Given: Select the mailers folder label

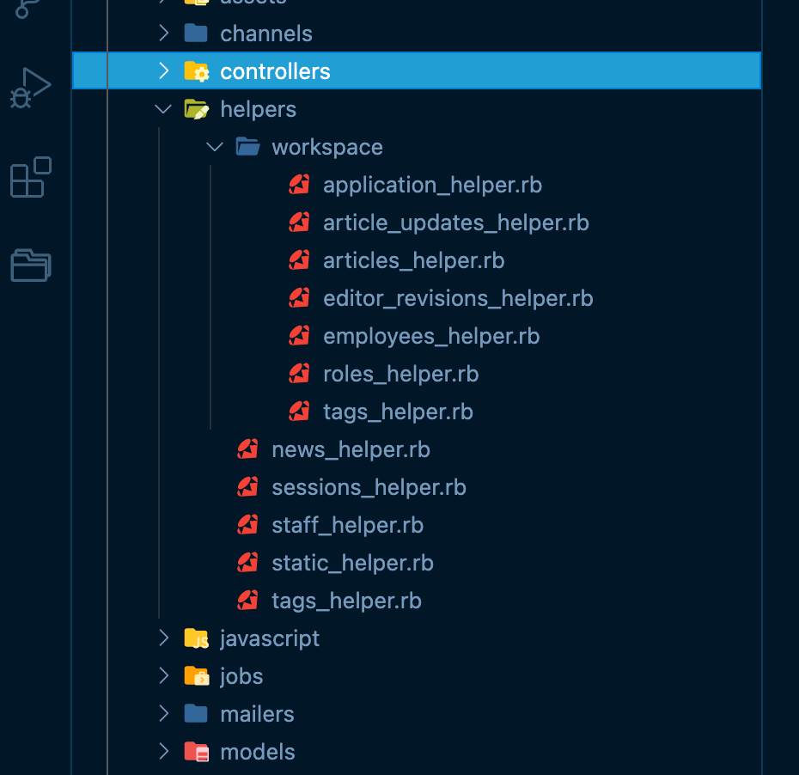Looking at the screenshot, I should point(258,714).
